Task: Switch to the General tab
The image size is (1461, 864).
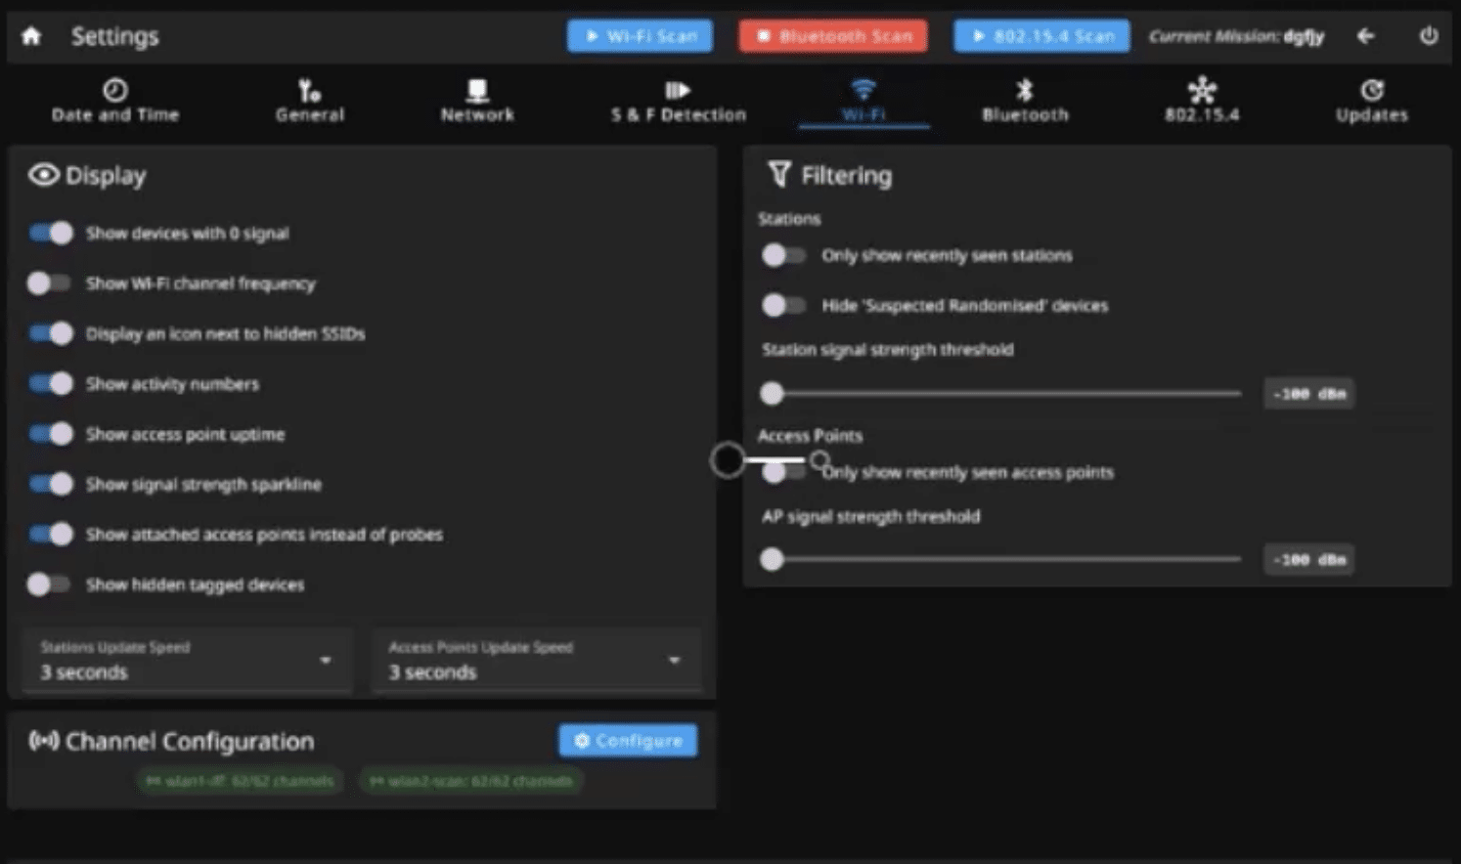Action: point(309,101)
